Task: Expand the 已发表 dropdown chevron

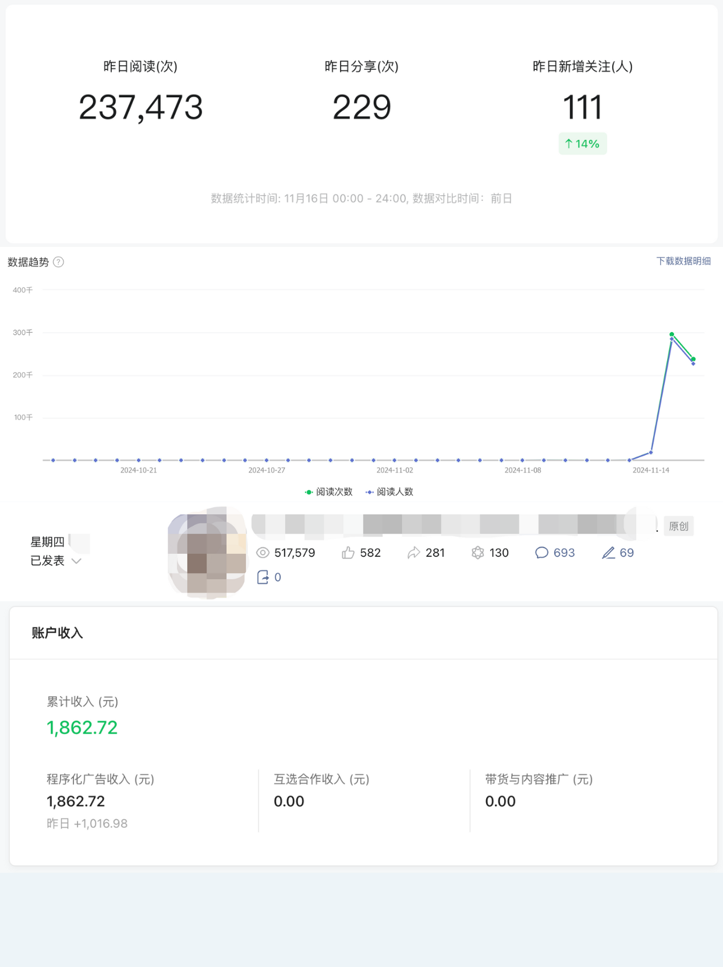Action: pos(76,561)
